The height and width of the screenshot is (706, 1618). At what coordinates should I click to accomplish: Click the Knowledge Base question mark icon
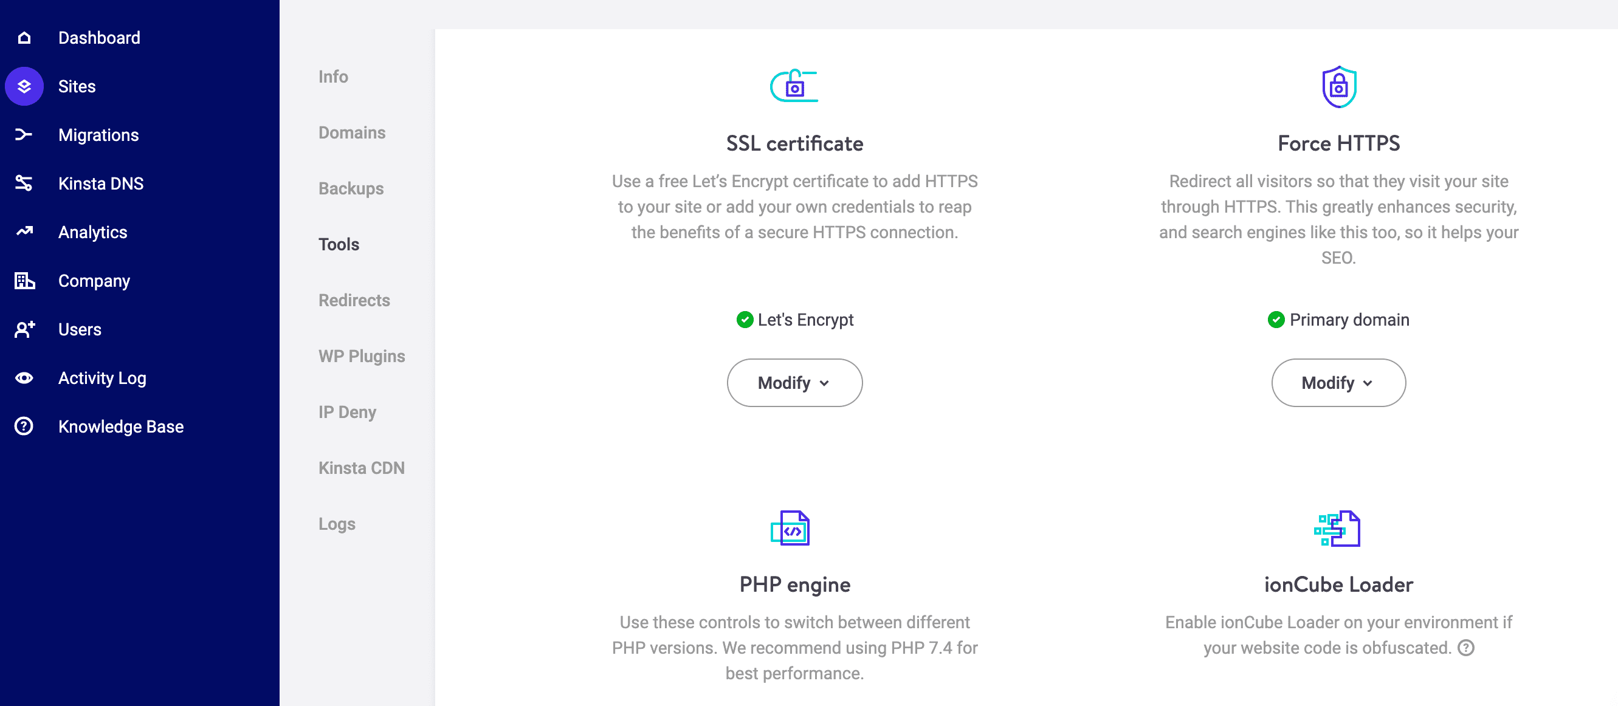24,427
